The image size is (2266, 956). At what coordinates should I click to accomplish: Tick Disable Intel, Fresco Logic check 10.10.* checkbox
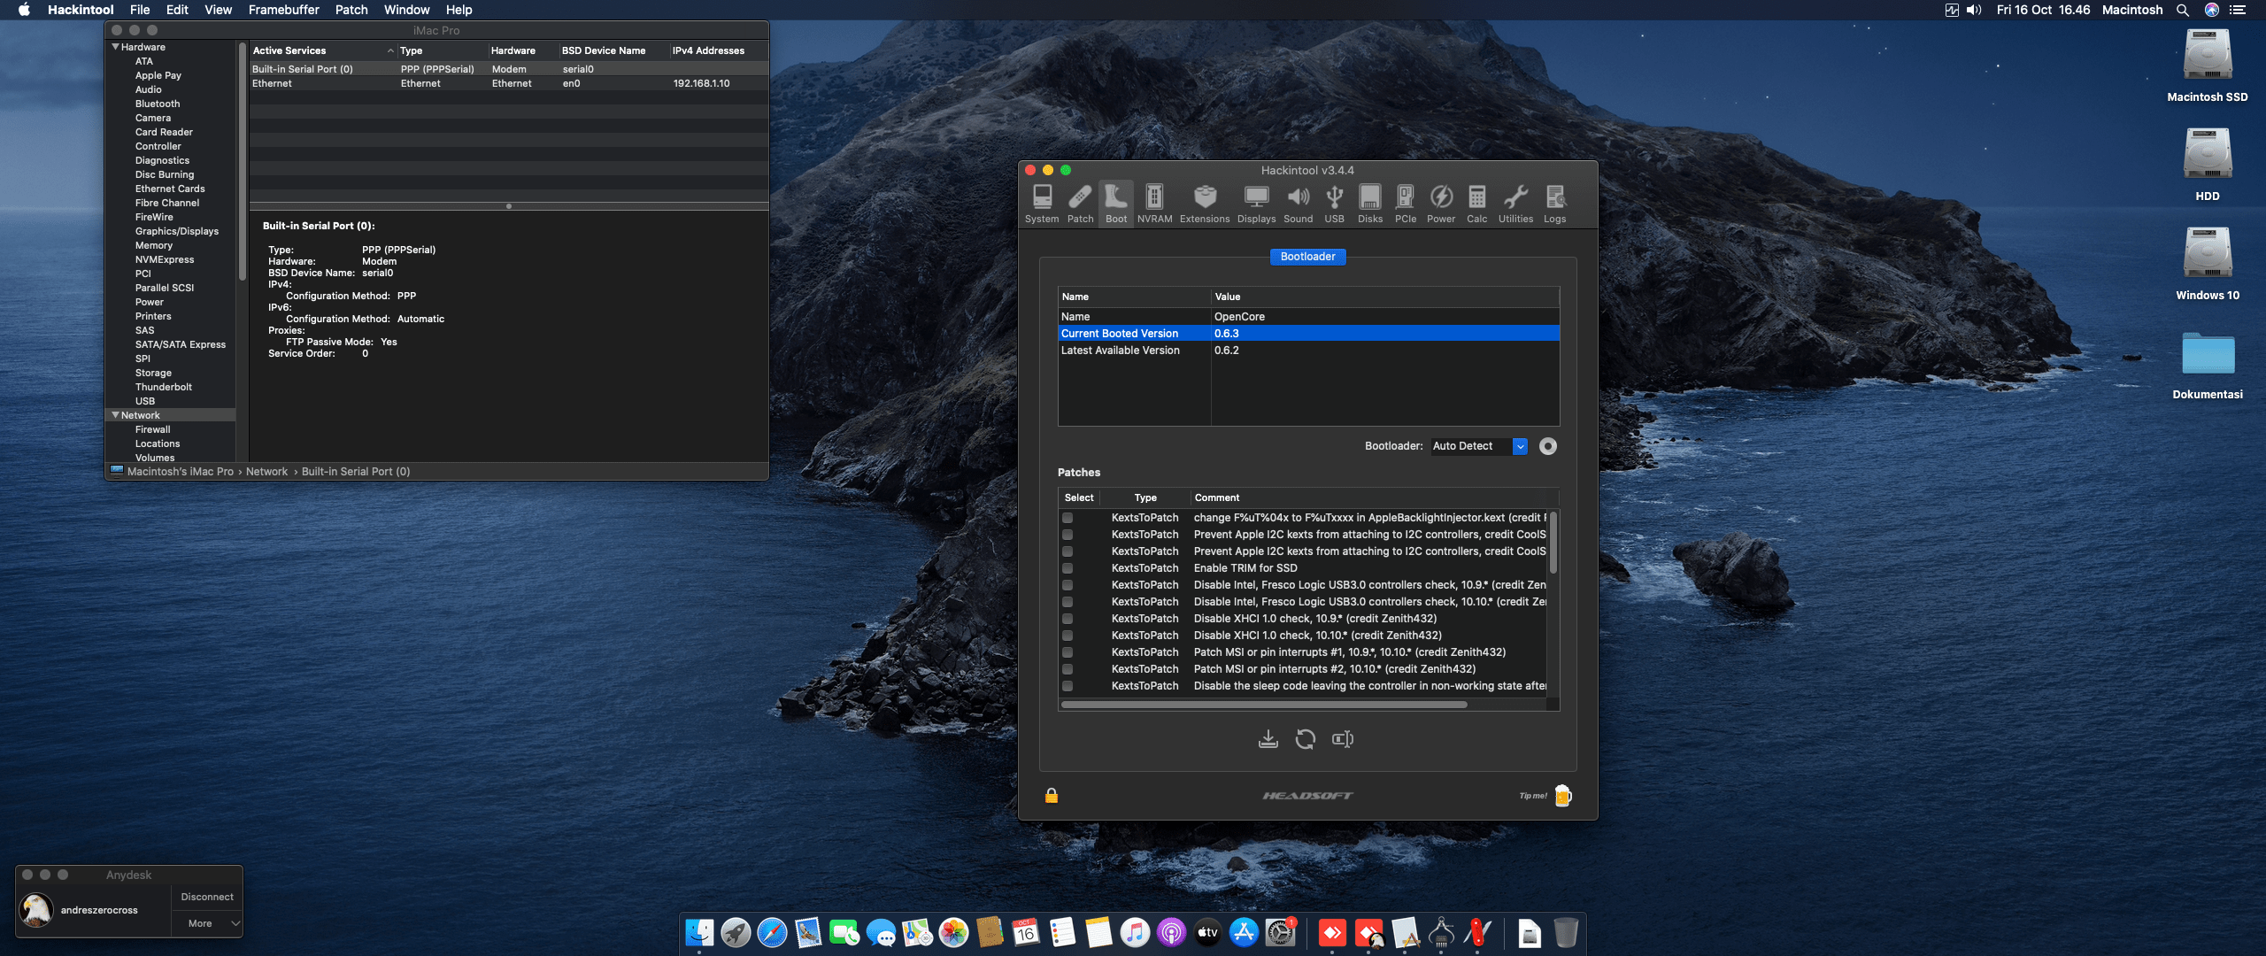click(x=1067, y=602)
